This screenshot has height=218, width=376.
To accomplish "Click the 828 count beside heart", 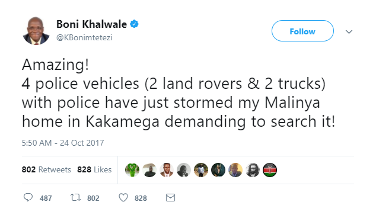I will (141, 198).
